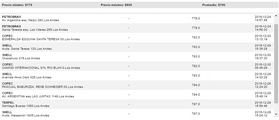
Task: Select Shell Avenida Hnos Clark 325 entry
Action: click(x=27, y=76)
